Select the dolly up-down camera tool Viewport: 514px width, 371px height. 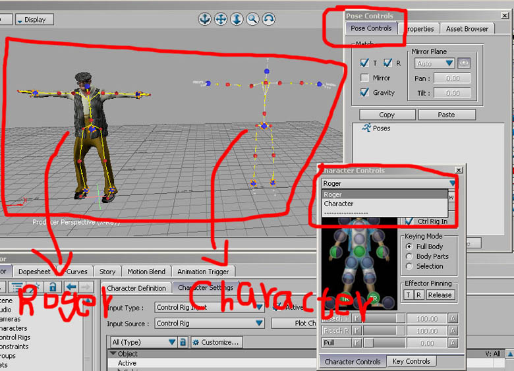237,19
